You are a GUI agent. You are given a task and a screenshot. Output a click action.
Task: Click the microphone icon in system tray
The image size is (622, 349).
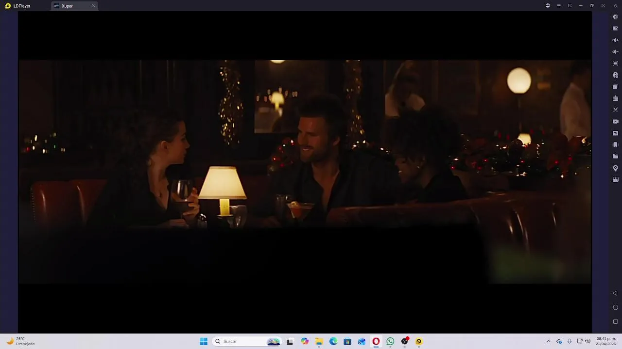pos(569,341)
